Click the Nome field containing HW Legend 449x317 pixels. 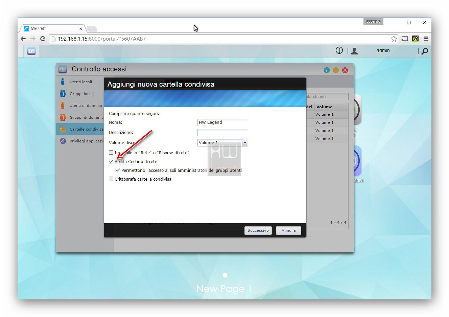[222, 122]
